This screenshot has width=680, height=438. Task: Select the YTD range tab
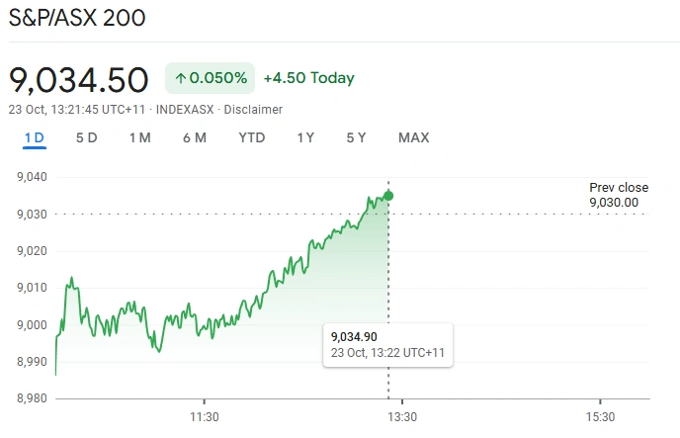point(252,137)
